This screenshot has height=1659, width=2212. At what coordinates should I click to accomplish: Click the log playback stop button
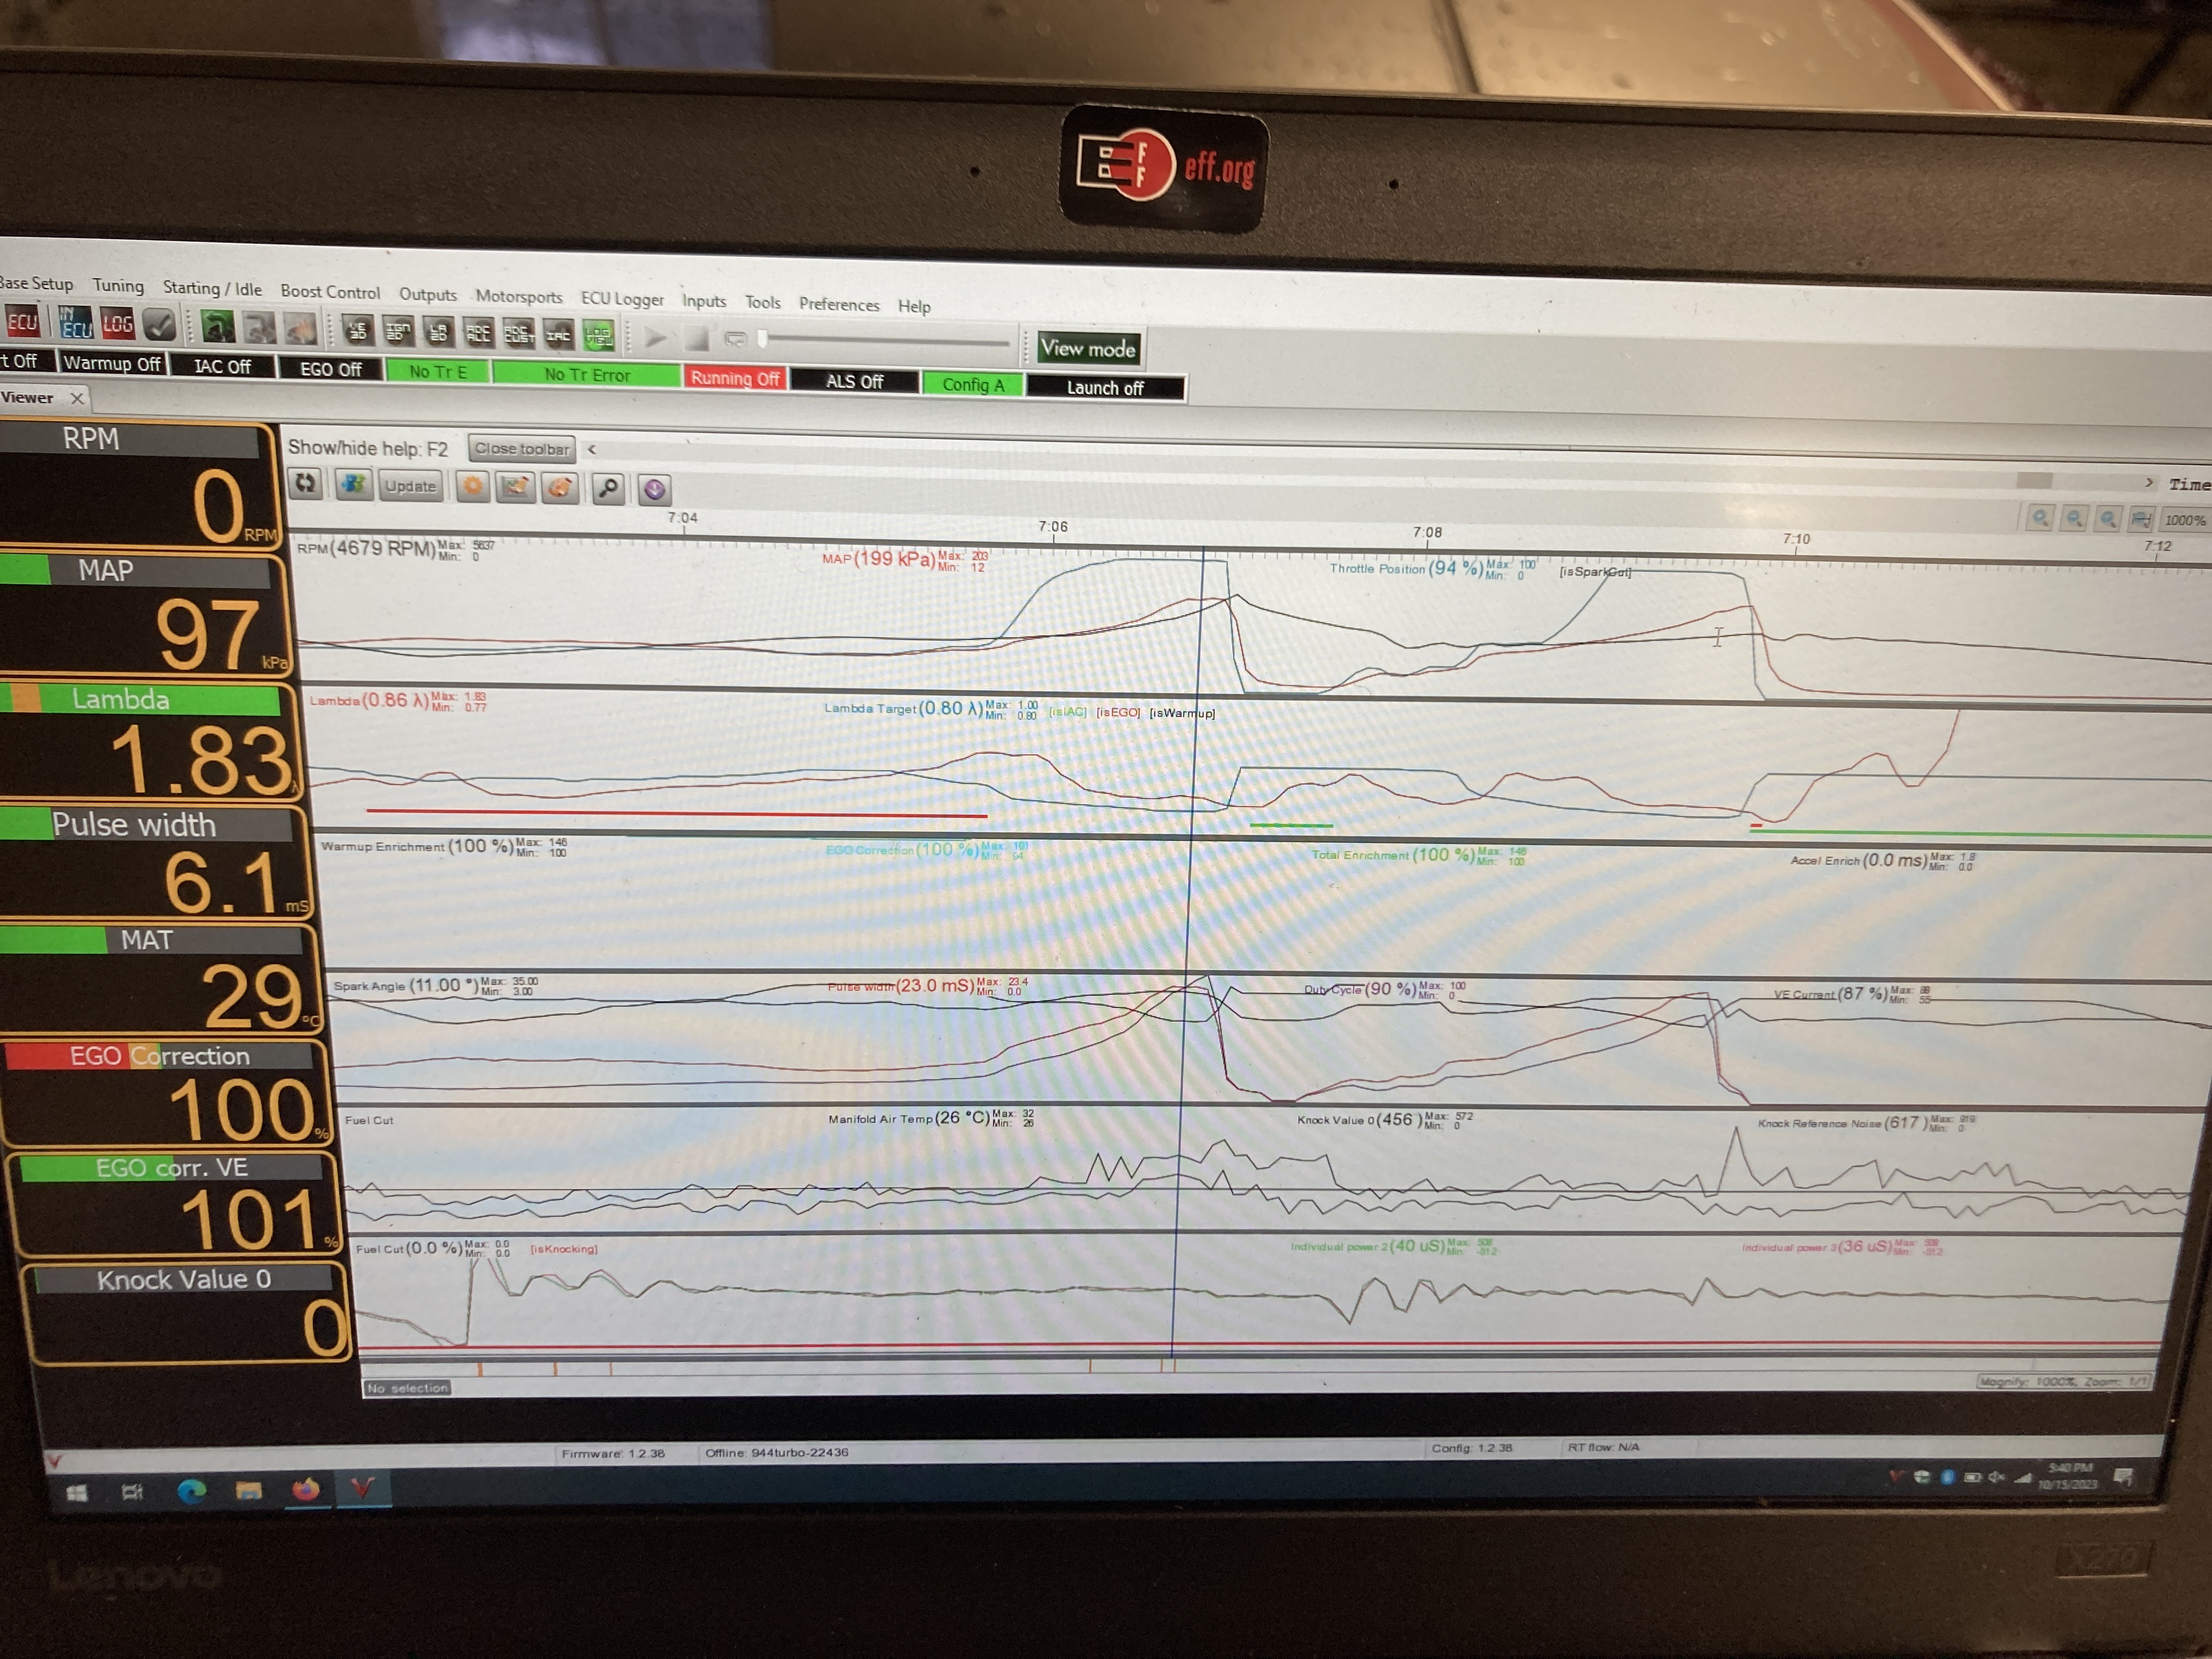[696, 339]
